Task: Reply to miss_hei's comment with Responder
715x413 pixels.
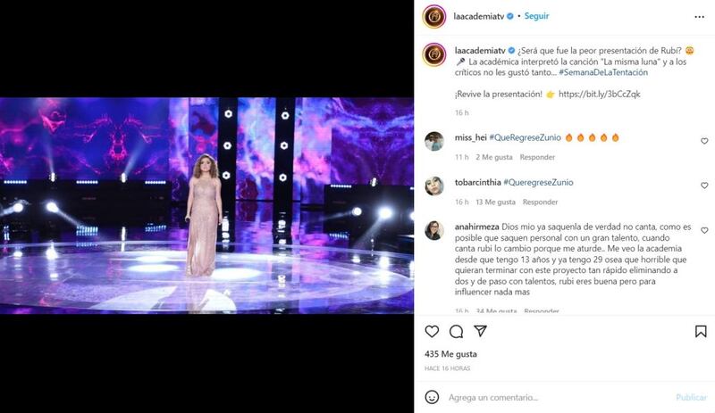Action: click(x=537, y=157)
